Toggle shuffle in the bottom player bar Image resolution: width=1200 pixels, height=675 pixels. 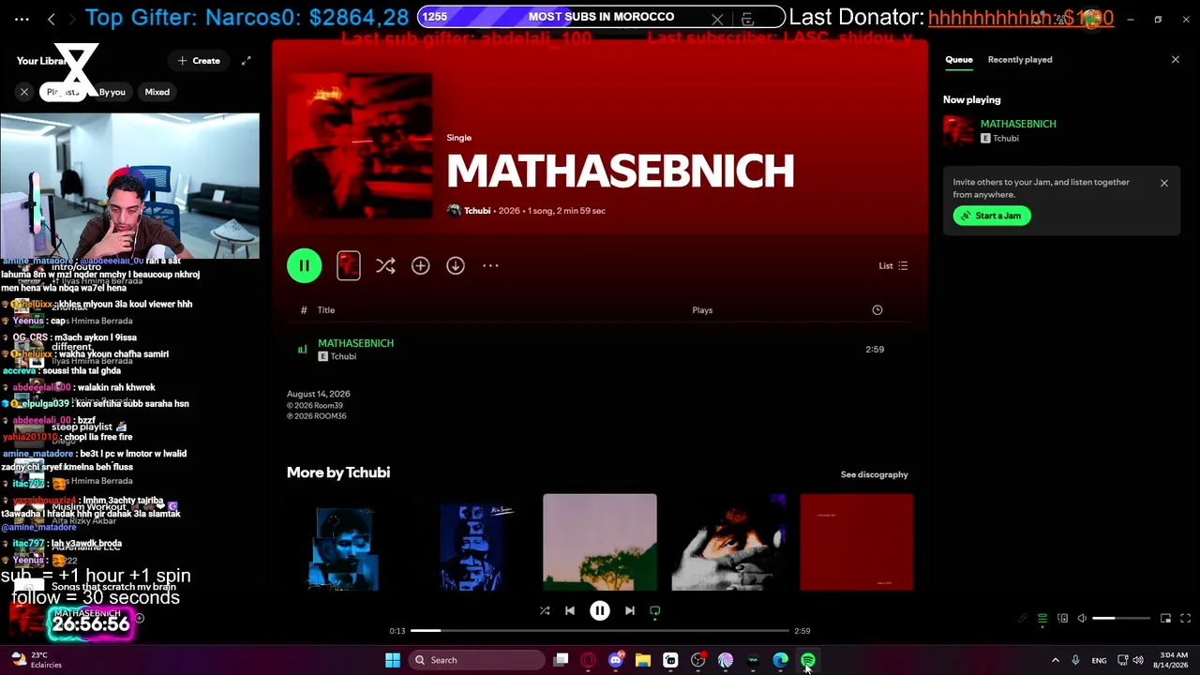[x=545, y=611]
